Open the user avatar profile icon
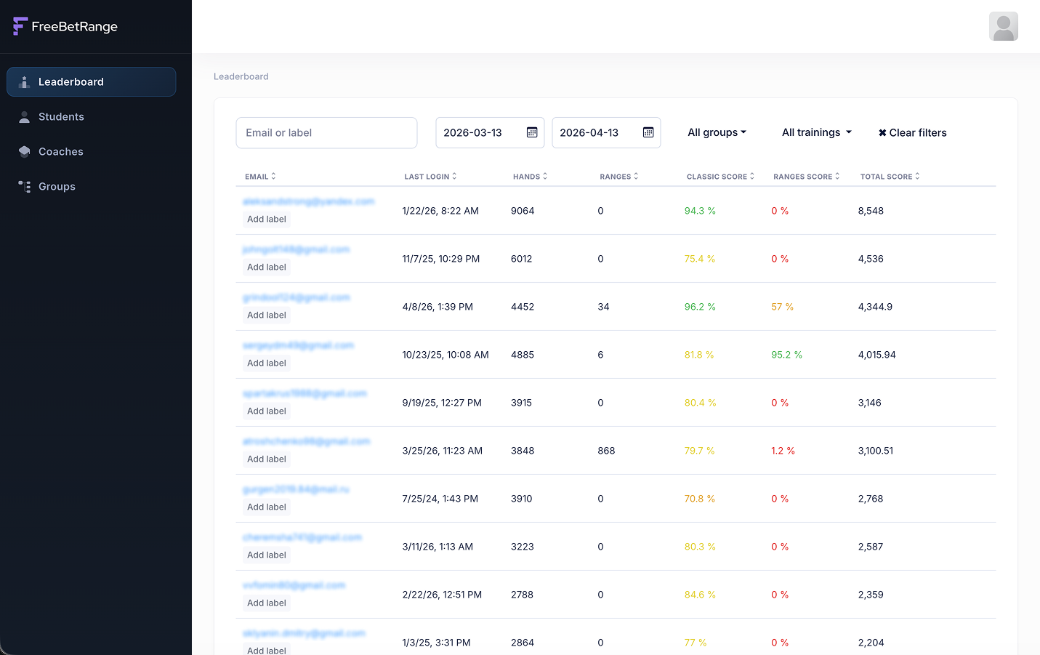1040x655 pixels. click(1003, 26)
